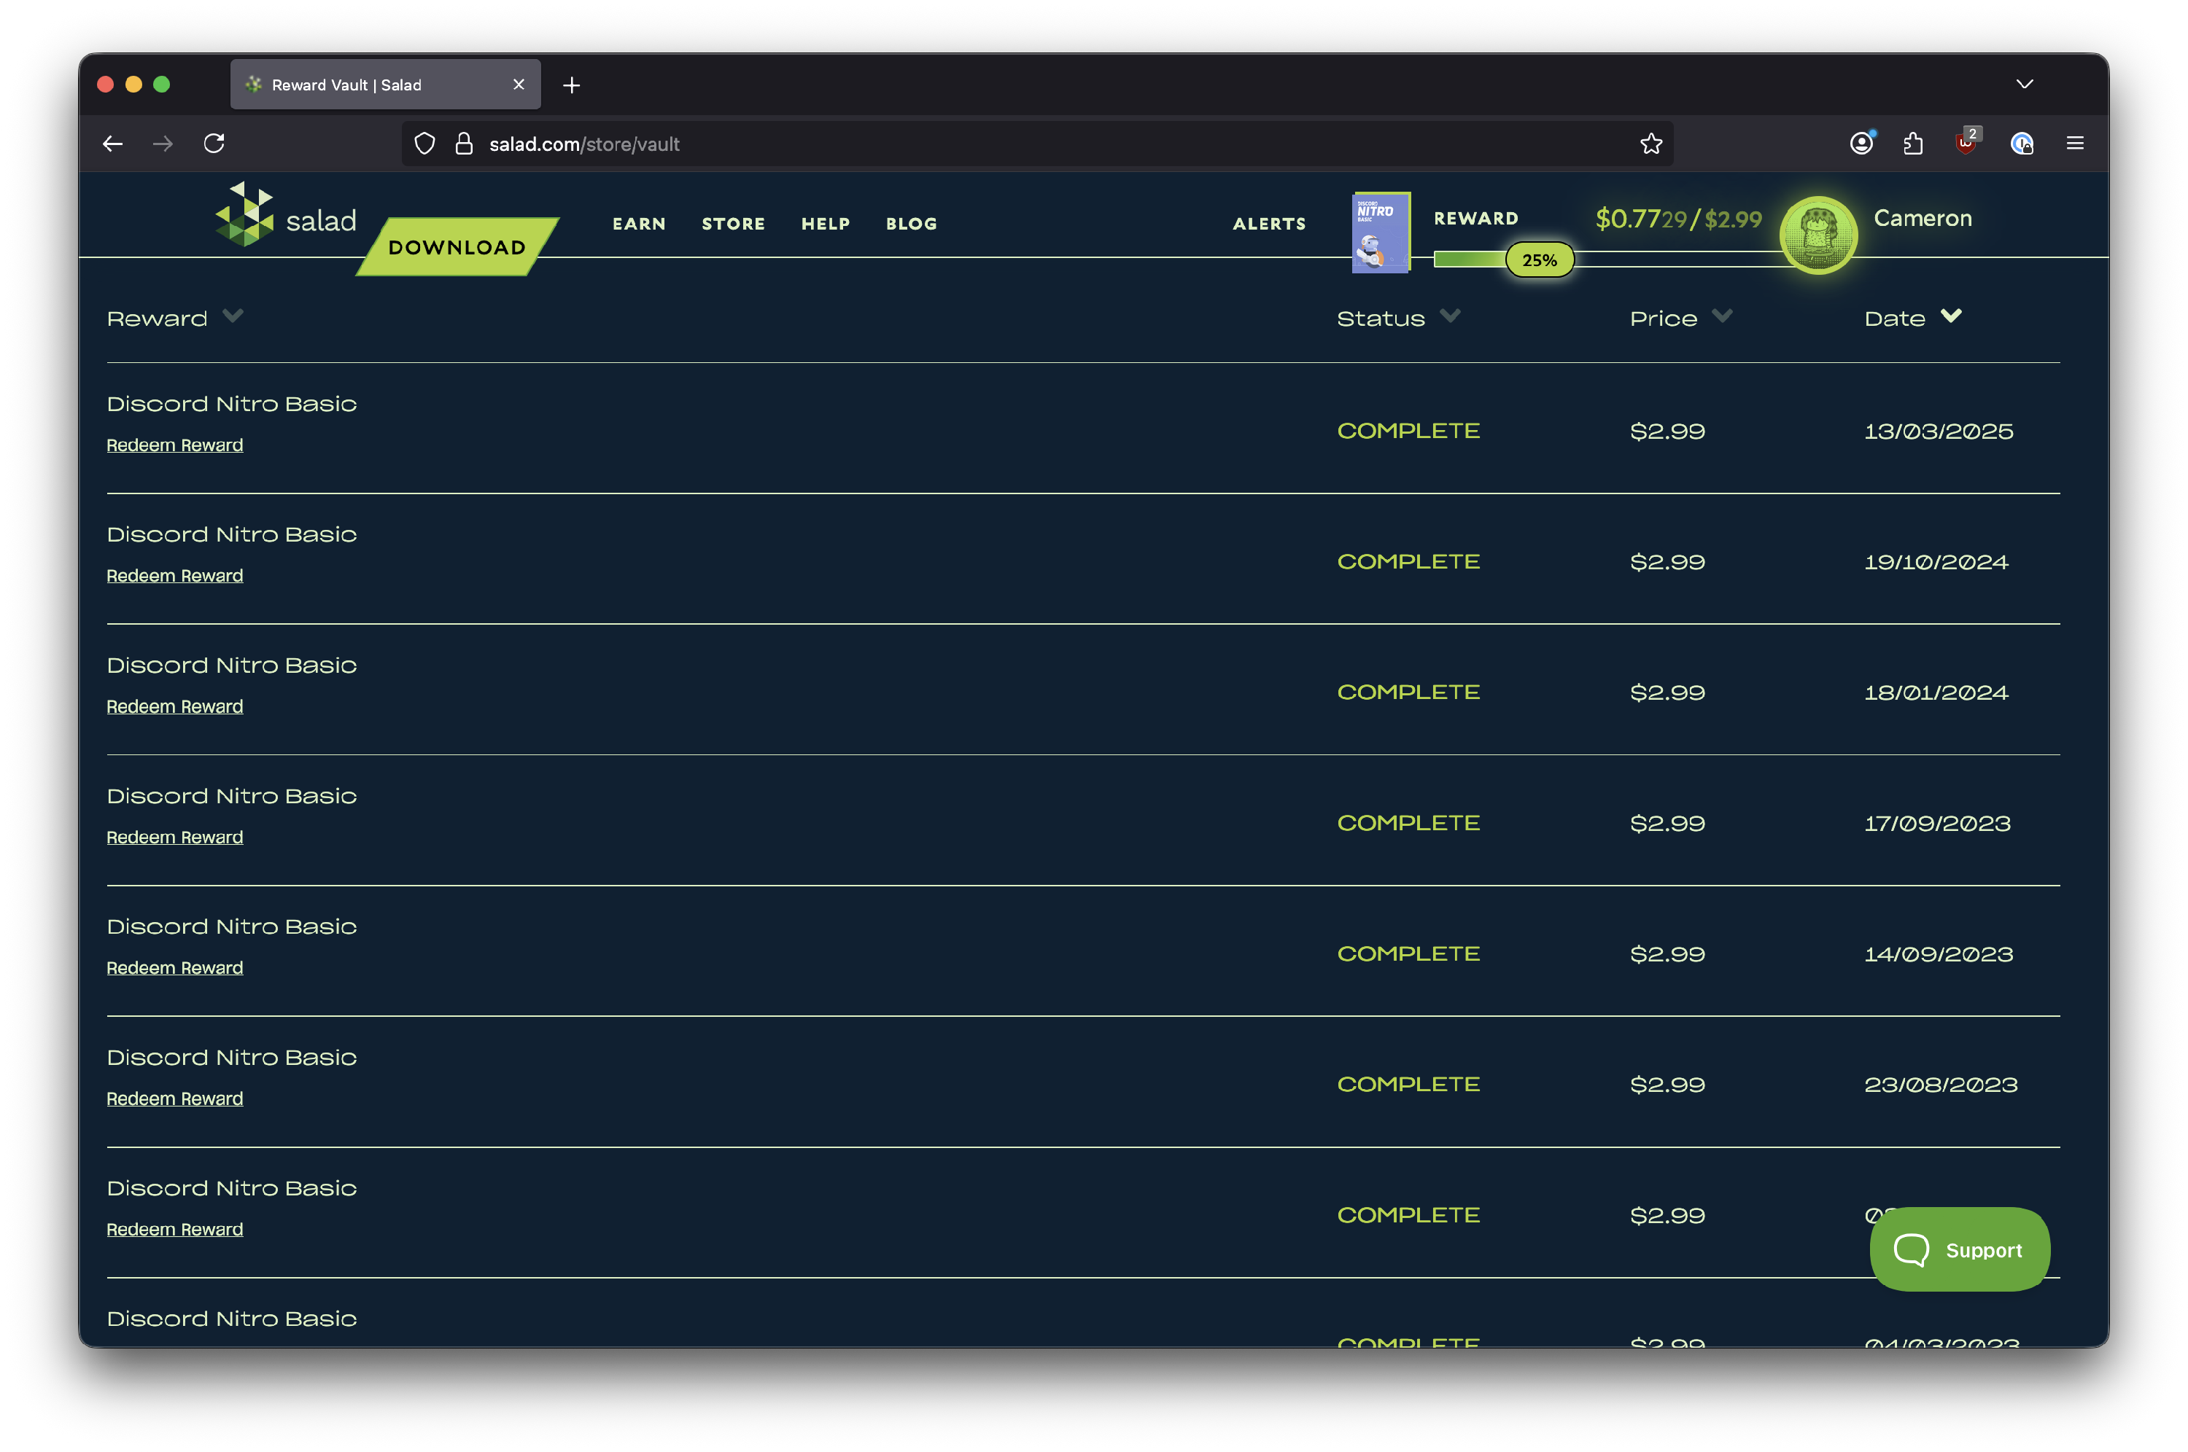Sort table by the Date column chevron
The height and width of the screenshot is (1452, 2188).
click(x=1951, y=316)
